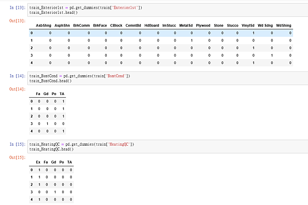Click the In [14] BsmtCond code cell

click(x=167, y=78)
